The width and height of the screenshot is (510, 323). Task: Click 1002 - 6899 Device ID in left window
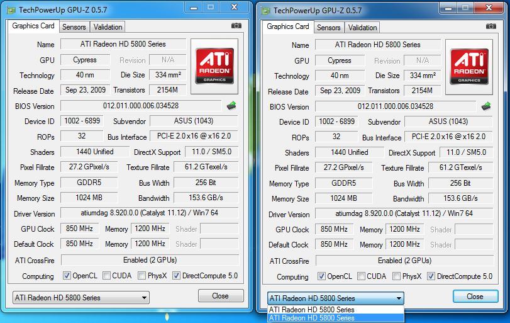[x=82, y=121]
